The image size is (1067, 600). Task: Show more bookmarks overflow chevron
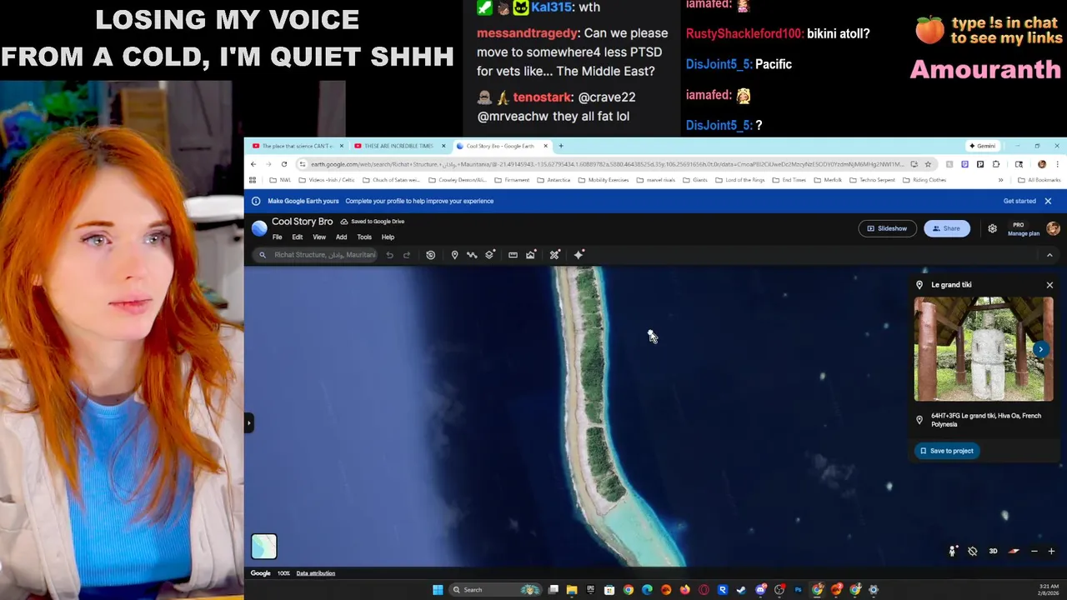point(1000,180)
